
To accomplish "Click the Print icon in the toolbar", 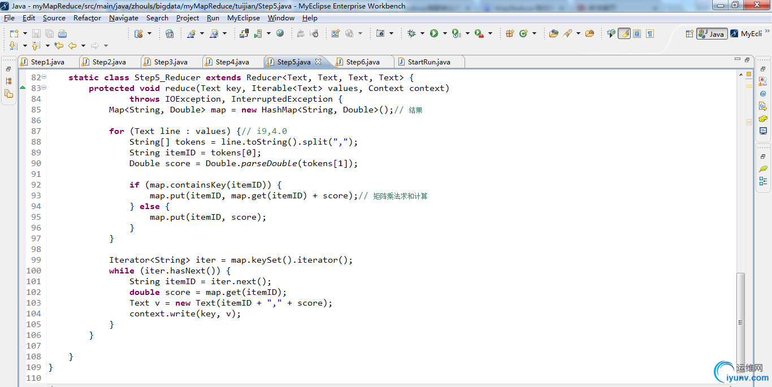I will (x=62, y=33).
